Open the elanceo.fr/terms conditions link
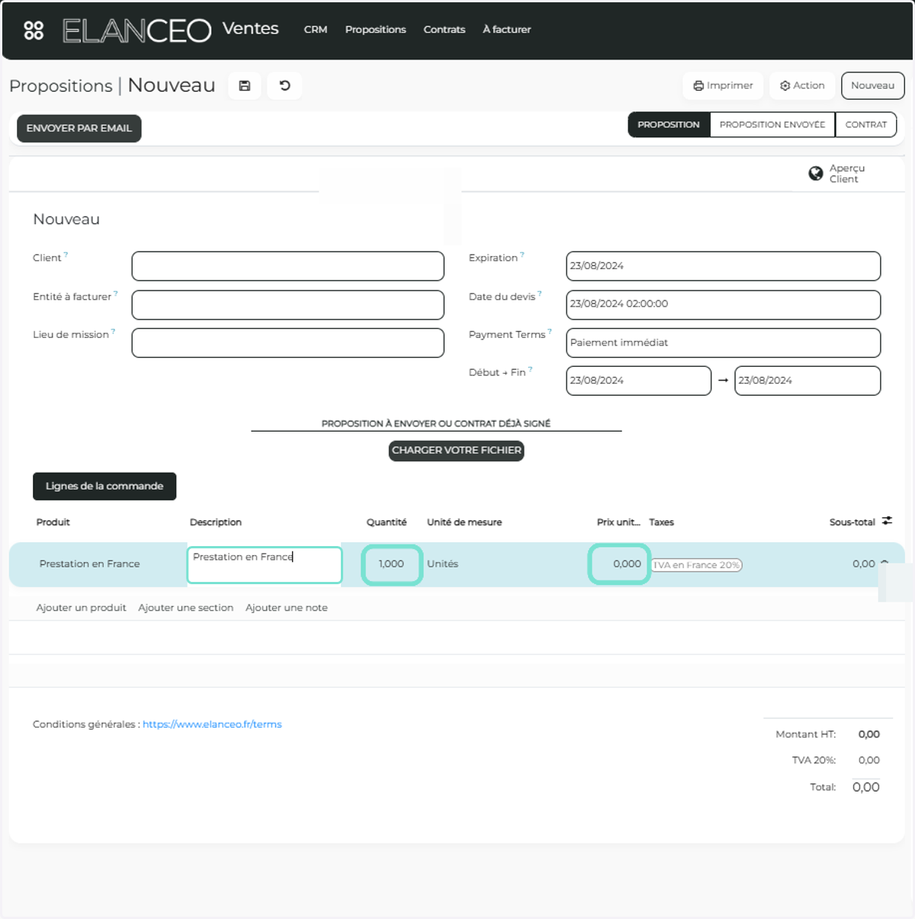The height and width of the screenshot is (919, 915). coord(212,725)
